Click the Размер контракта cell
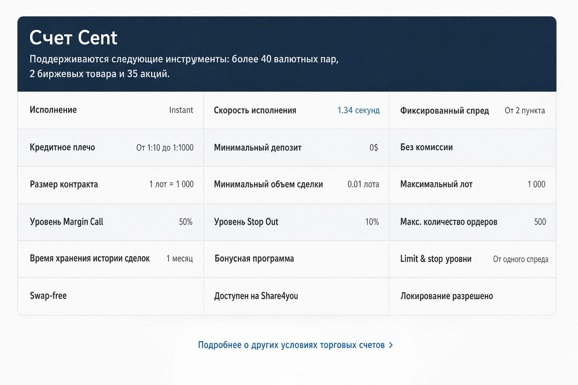The width and height of the screenshot is (578, 385). click(x=111, y=185)
